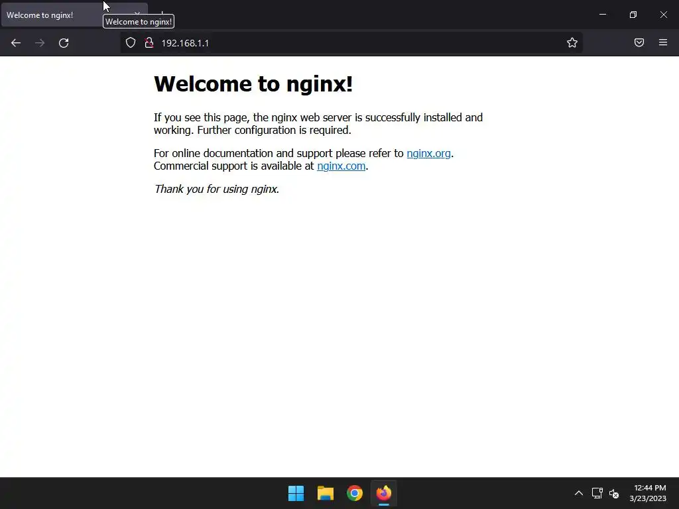Open a new browser tab
Viewport: 679px width, 509px height.
pos(162,14)
